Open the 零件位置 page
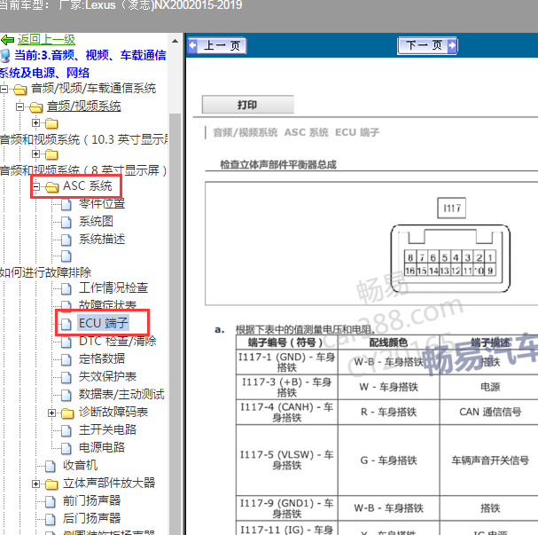Viewport: 538px width, 535px height. pyautogui.click(x=102, y=204)
